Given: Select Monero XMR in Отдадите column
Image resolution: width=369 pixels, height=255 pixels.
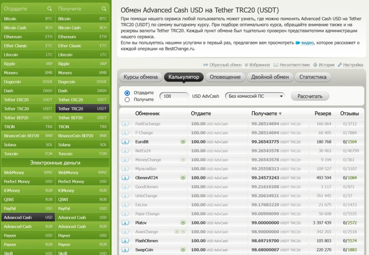Looking at the screenshot, I should click(x=28, y=73).
